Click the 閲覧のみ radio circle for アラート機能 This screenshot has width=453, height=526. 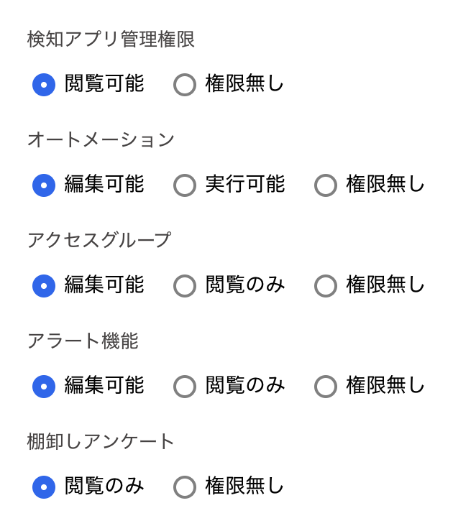(185, 387)
